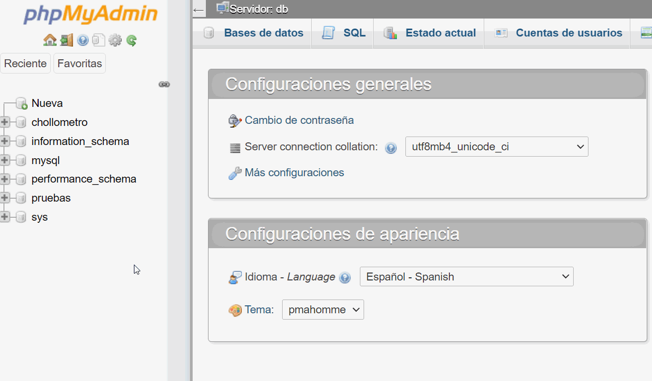
Task: Click the Tema palette icon
Action: 235,310
